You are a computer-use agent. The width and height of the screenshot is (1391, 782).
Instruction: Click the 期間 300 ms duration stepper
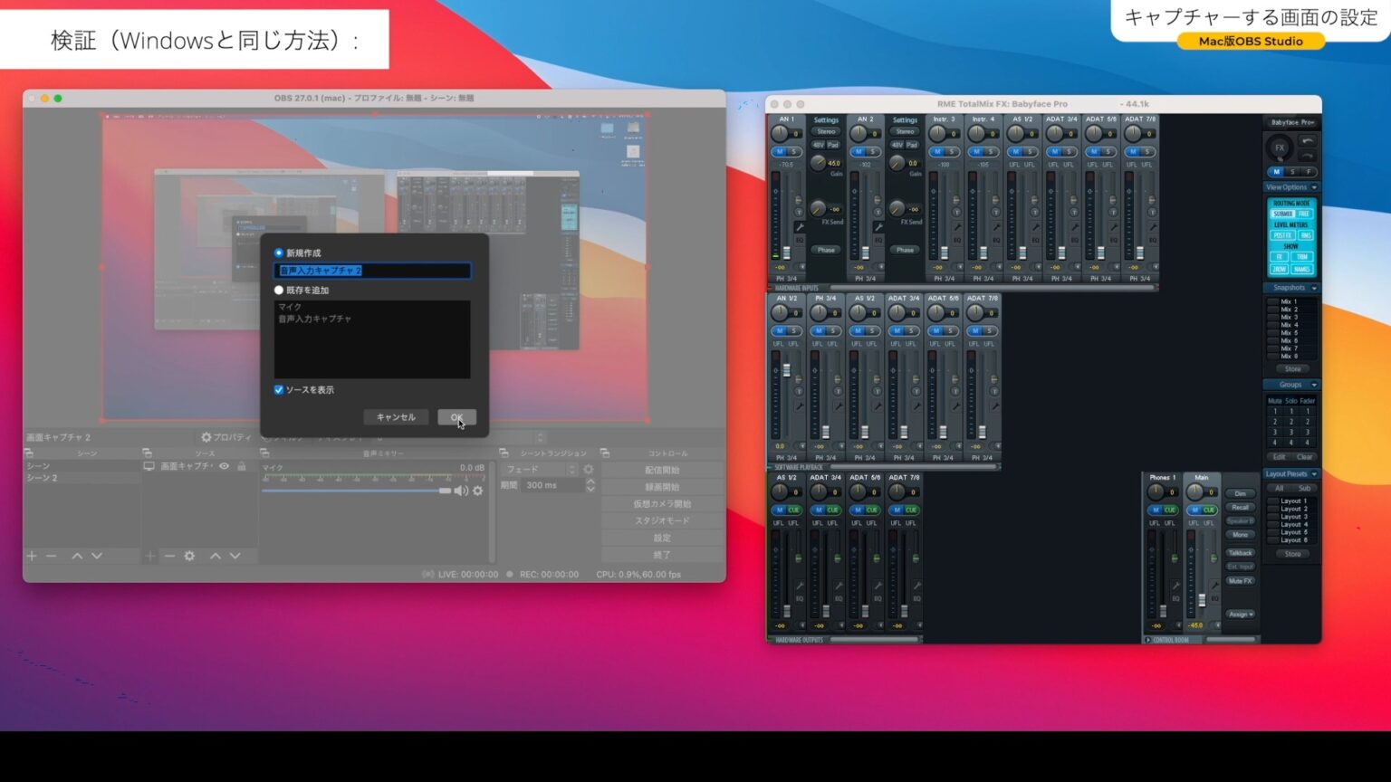pos(590,485)
